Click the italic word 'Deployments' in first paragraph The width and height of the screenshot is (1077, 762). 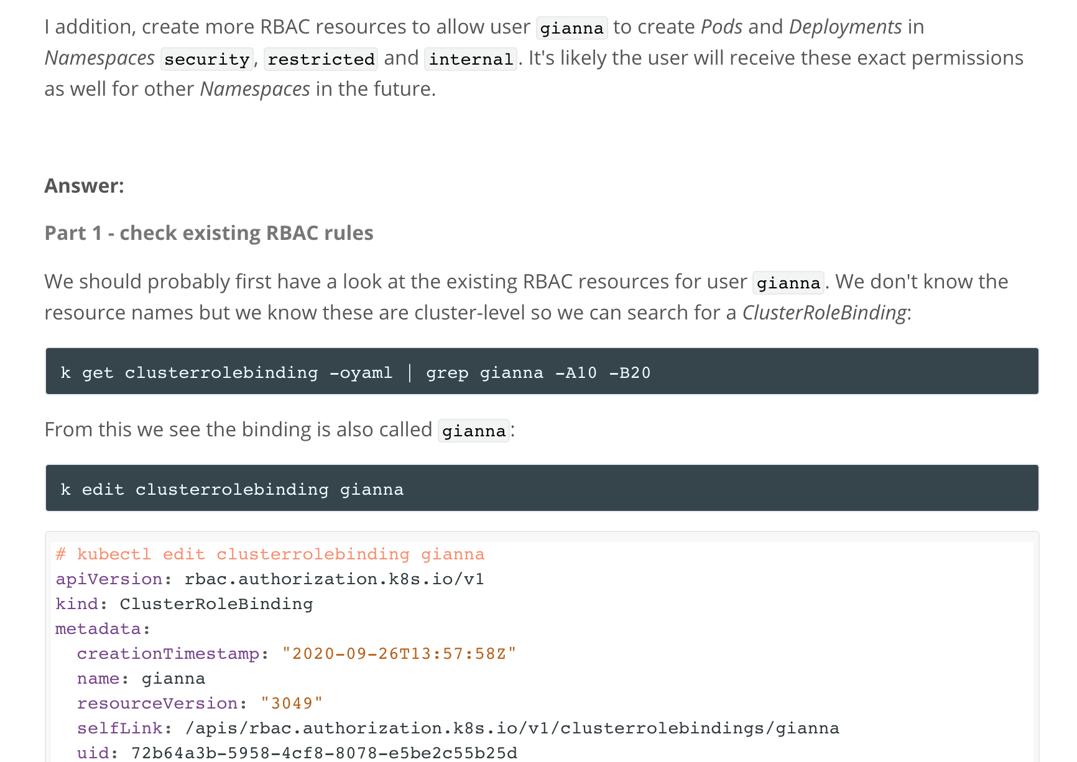pyautogui.click(x=845, y=27)
